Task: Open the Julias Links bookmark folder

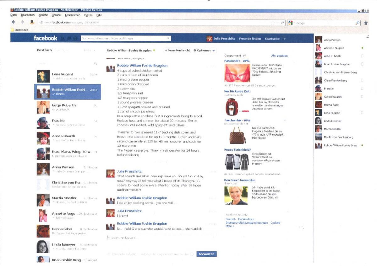Action: tap(19, 30)
